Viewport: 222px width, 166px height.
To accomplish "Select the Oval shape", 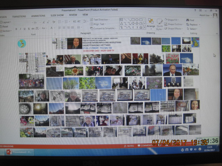I will click(137, 20).
